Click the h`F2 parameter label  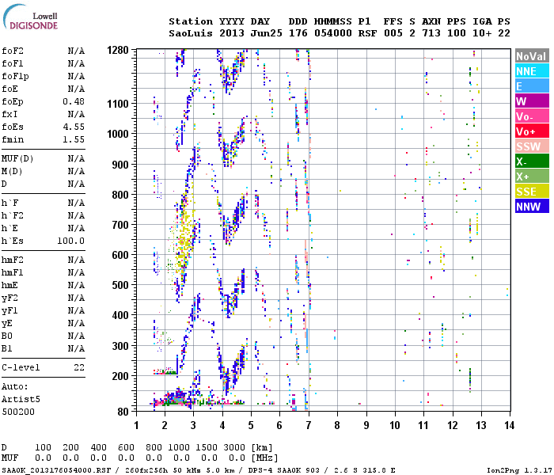pos(13,215)
